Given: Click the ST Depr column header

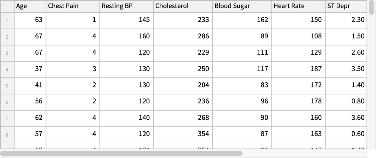Looking at the screenshot, I should 346,6.
